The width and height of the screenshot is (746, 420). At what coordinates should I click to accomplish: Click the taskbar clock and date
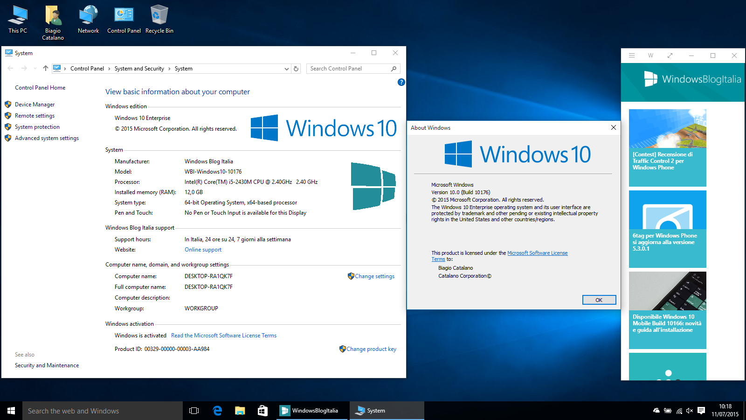725,411
